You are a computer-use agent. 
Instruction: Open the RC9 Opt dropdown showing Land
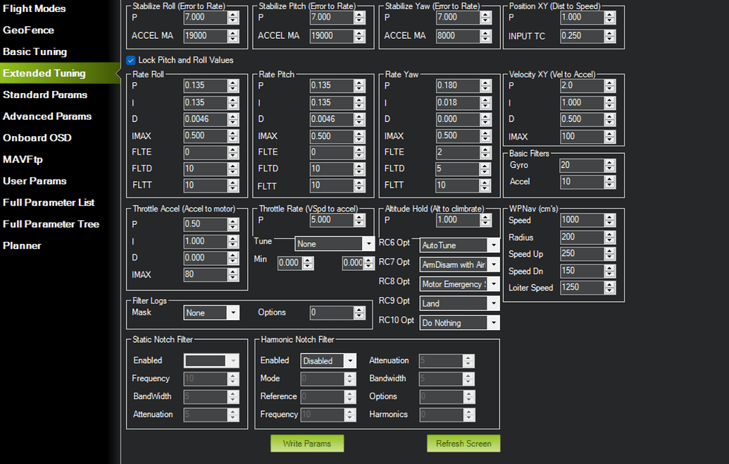[x=459, y=303]
